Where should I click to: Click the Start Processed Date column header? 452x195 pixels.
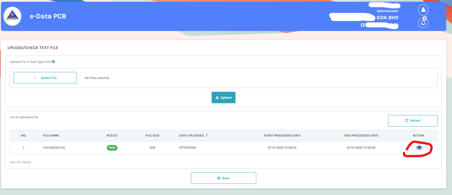pyautogui.click(x=282, y=135)
